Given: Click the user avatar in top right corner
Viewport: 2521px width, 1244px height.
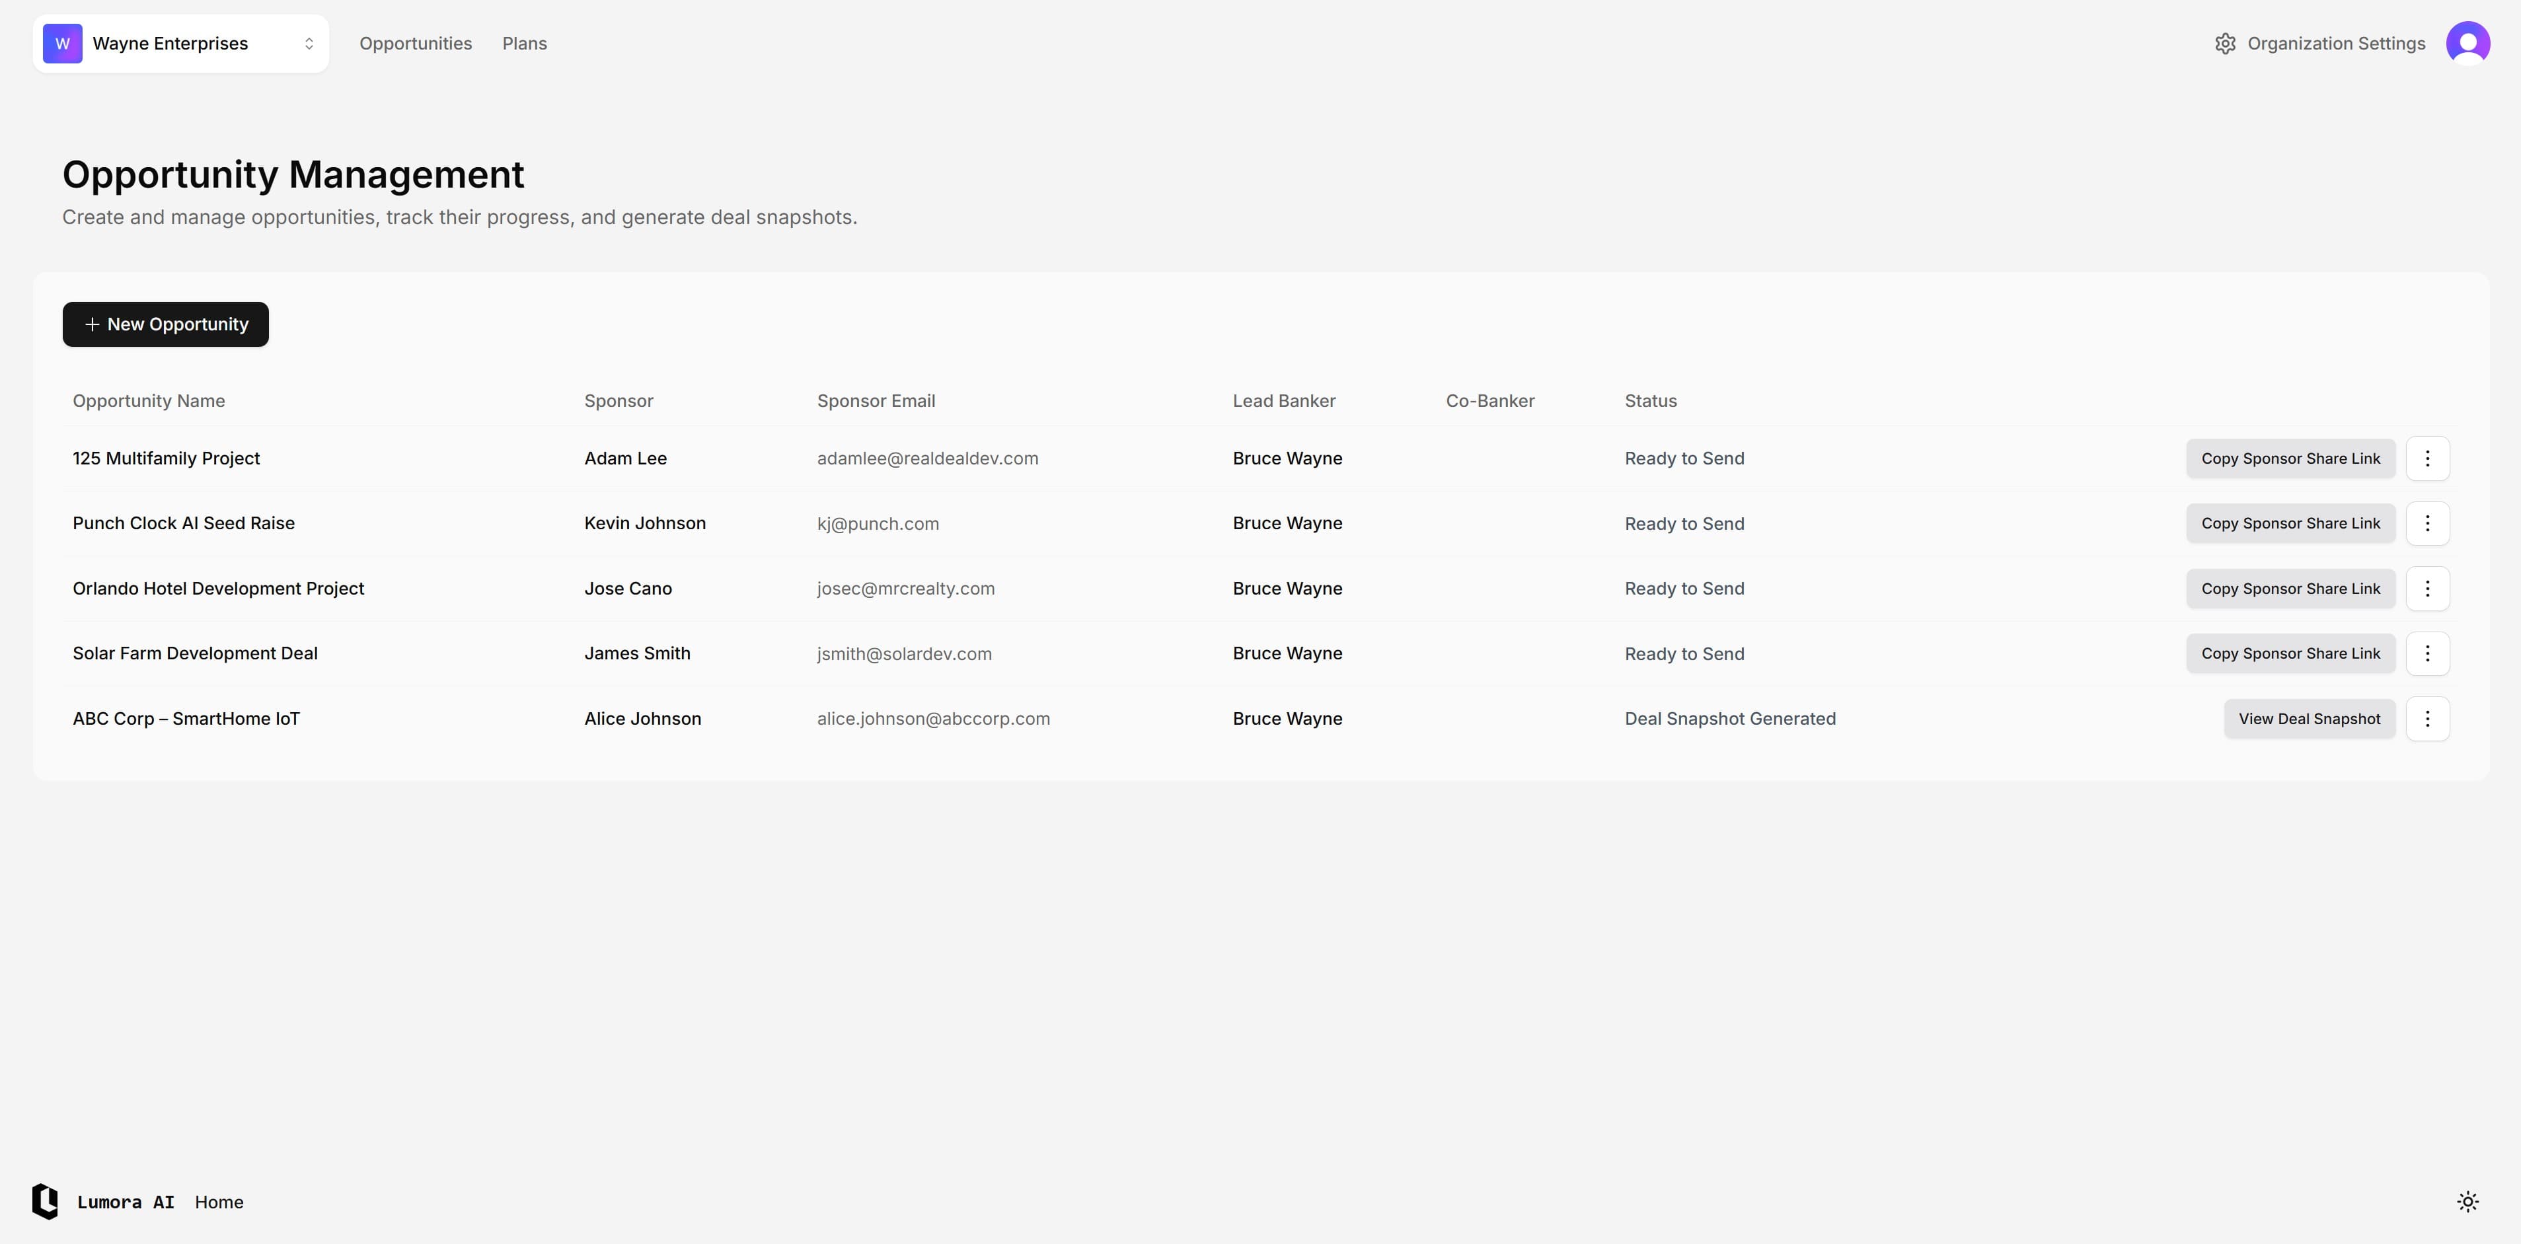Looking at the screenshot, I should point(2468,43).
